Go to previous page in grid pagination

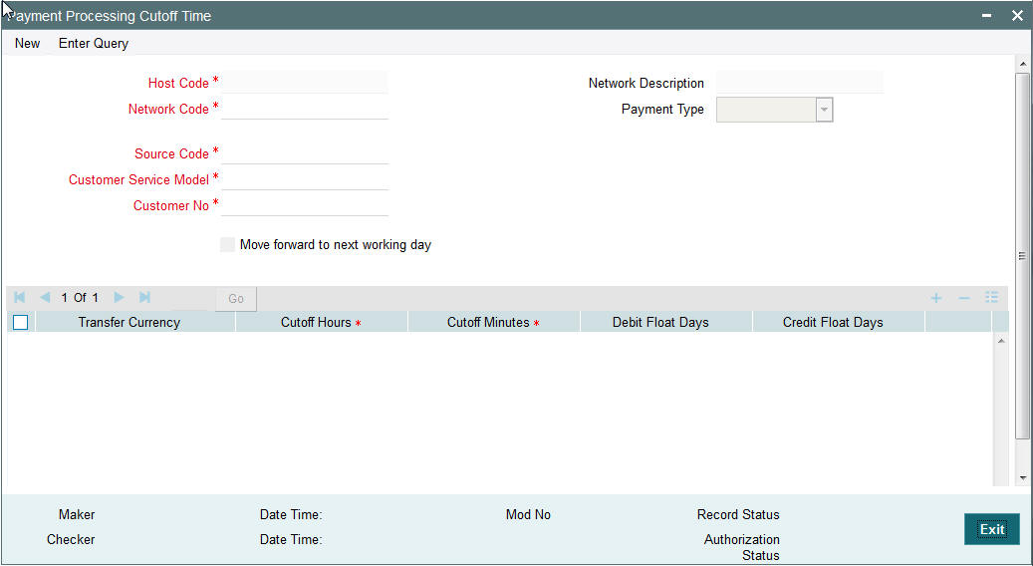(45, 298)
